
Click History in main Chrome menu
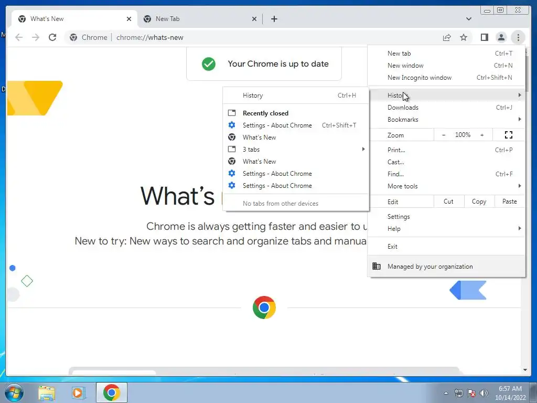point(447,96)
